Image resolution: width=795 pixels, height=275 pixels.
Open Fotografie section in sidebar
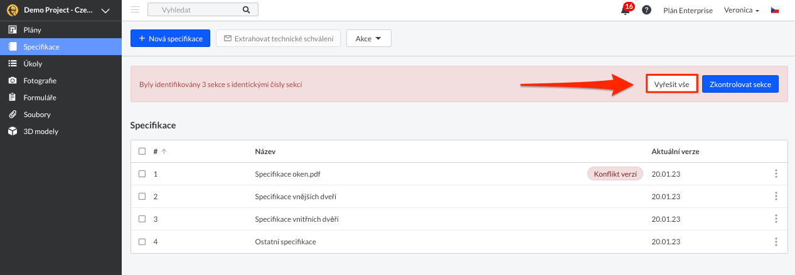click(x=40, y=80)
